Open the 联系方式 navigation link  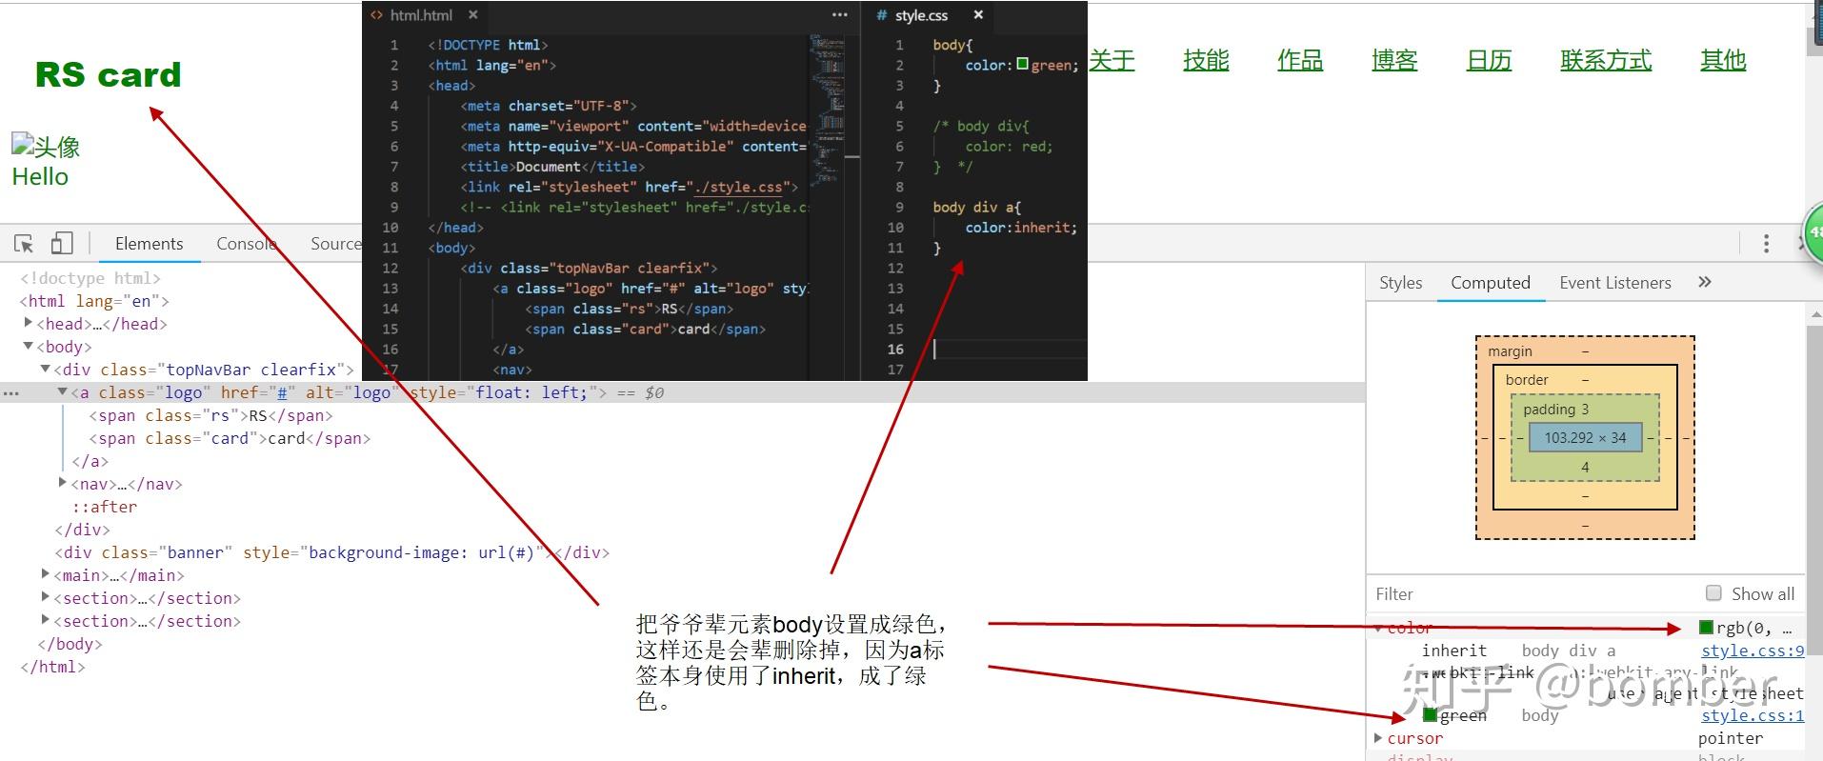click(1606, 60)
